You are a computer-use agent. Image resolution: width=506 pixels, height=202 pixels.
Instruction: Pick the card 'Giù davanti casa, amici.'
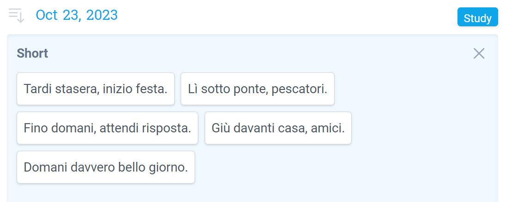pyautogui.click(x=278, y=128)
